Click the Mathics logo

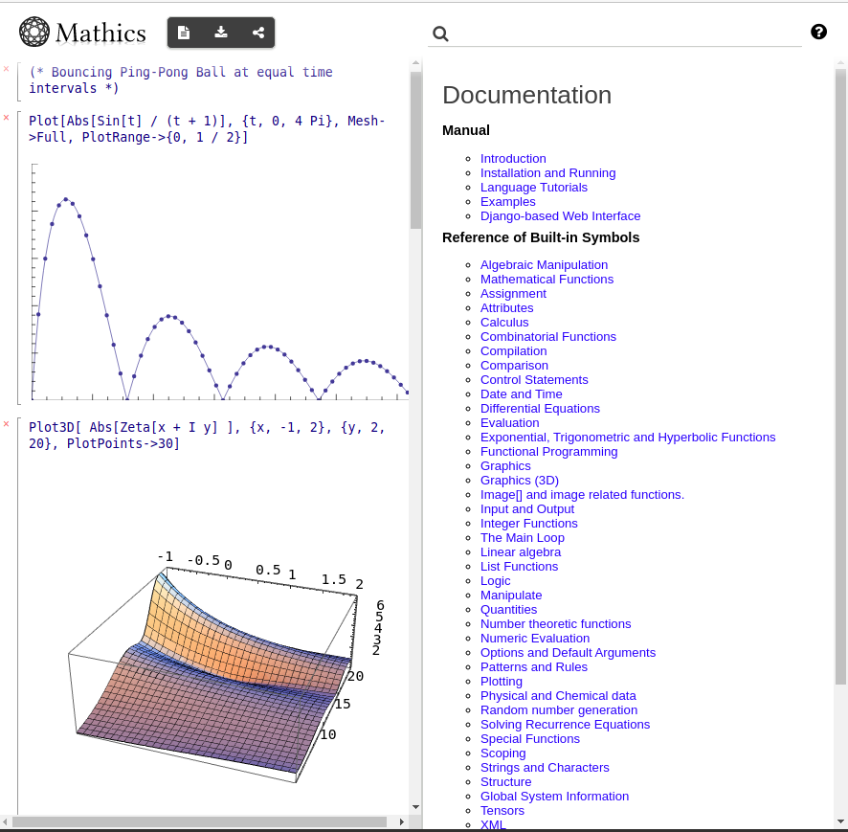pos(34,32)
